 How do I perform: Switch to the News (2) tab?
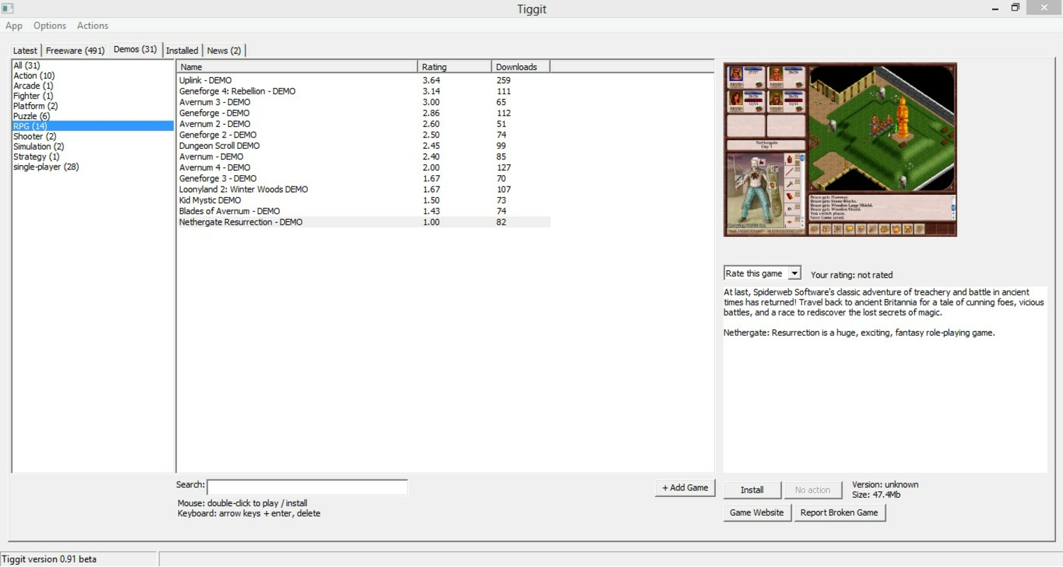(x=224, y=50)
